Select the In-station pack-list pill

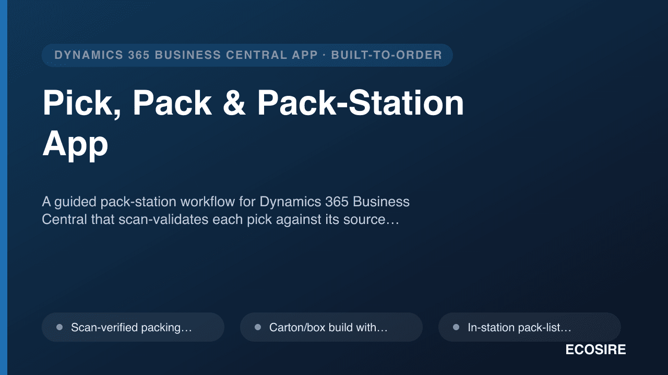click(x=530, y=327)
